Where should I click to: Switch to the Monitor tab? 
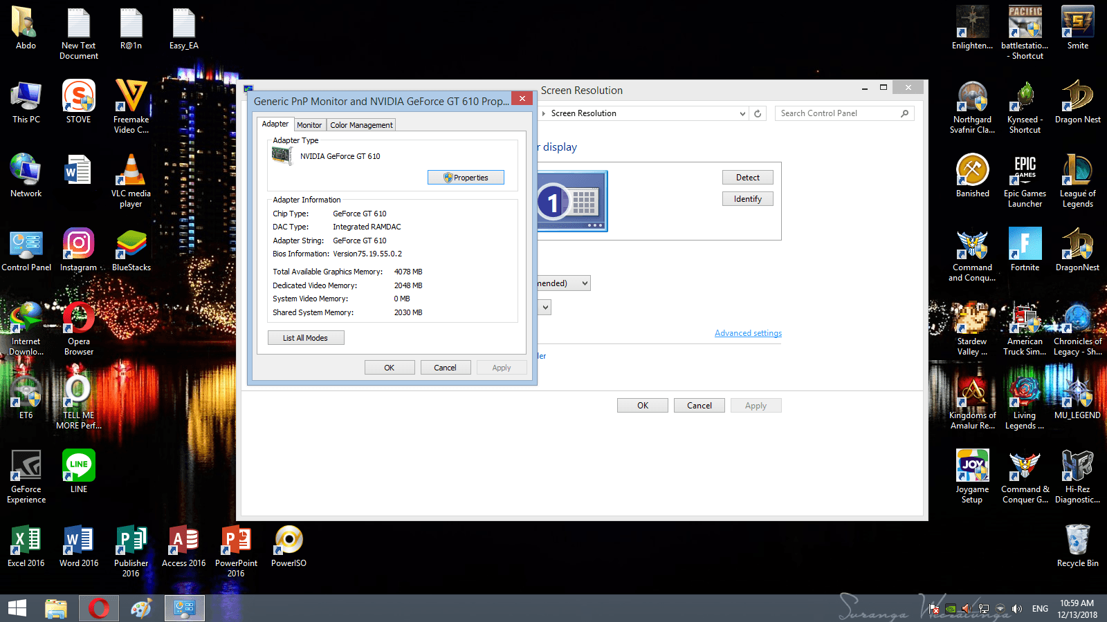coord(309,125)
